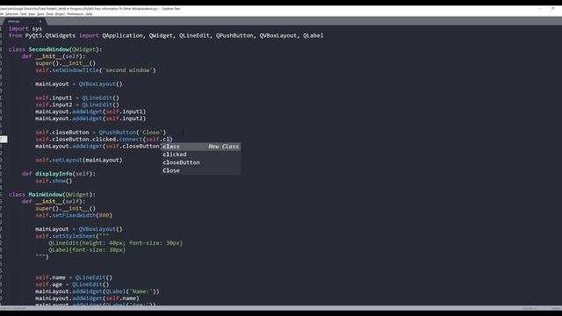Click 'QApplication' in the PyQt5 import line

(122, 35)
